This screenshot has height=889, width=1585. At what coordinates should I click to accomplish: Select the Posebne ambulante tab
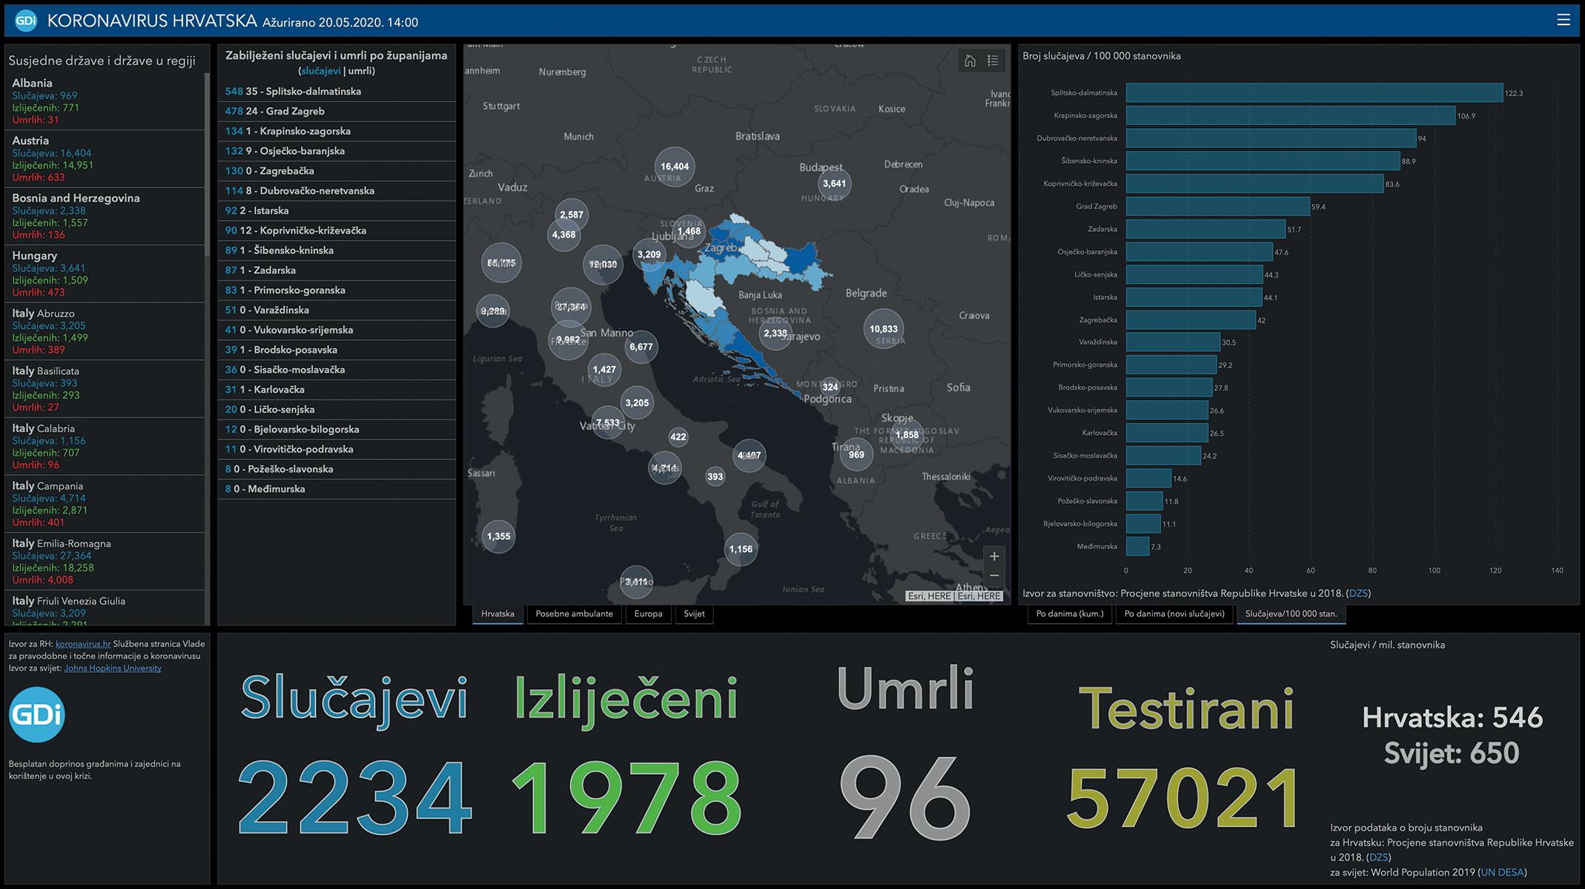tap(574, 614)
